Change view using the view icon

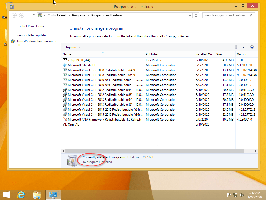pyautogui.click(x=237, y=47)
